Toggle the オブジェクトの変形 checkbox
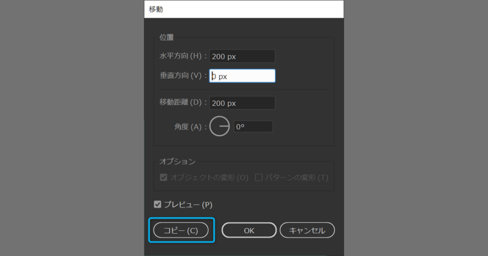This screenshot has height=256, width=488. [x=163, y=177]
